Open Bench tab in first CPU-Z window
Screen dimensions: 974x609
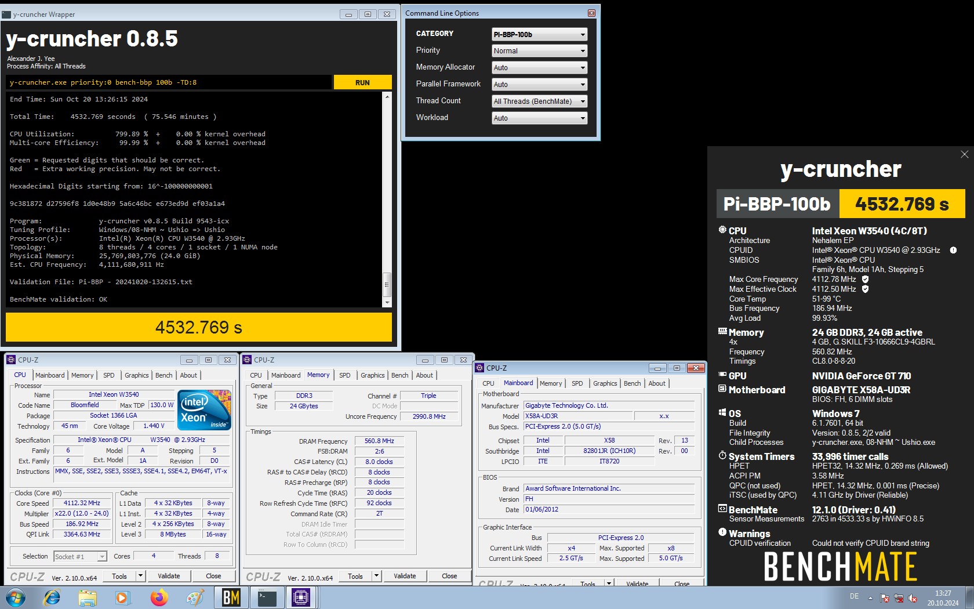[x=164, y=375]
